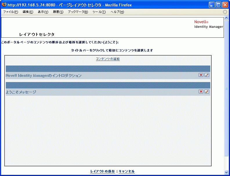Click the vertical scrollbar thumb
Viewport: 230px width, 176px height.
(226, 88)
